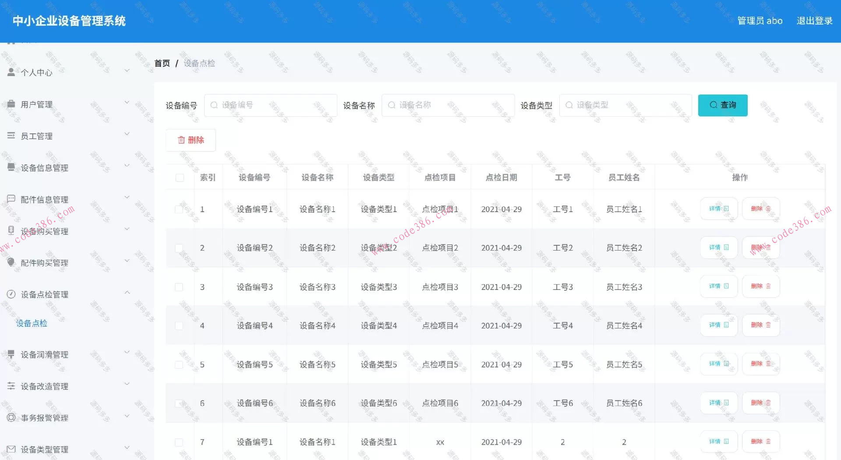Open 事务报警管理 alarm icon
Viewport: 841px width, 460px height.
[x=11, y=418]
